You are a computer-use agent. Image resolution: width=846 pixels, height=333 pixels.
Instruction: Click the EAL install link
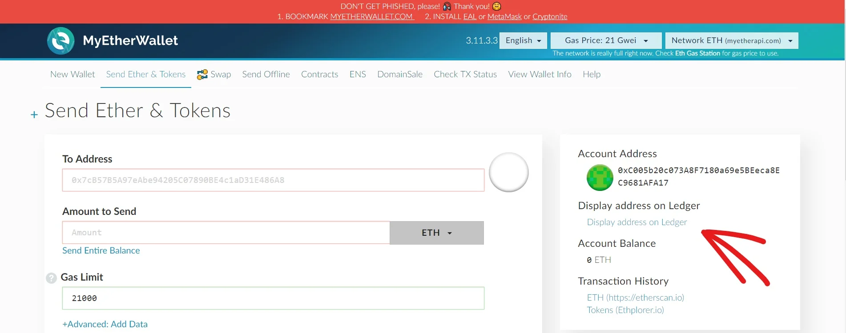[470, 16]
